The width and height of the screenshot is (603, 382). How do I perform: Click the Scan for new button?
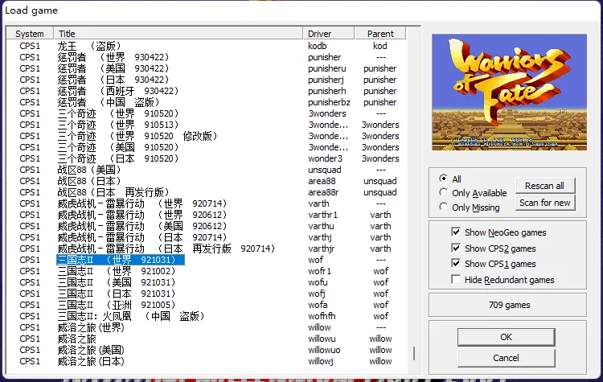(545, 203)
